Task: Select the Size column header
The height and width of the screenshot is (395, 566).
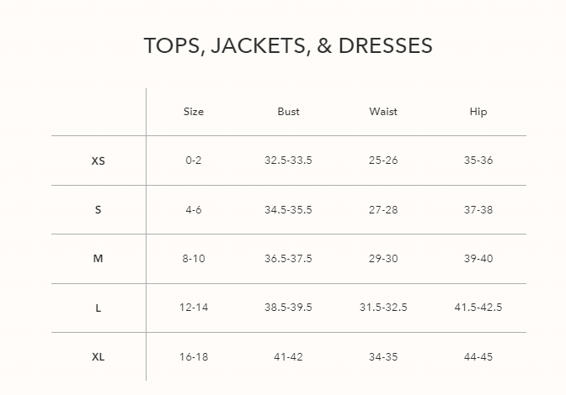Action: [x=194, y=112]
